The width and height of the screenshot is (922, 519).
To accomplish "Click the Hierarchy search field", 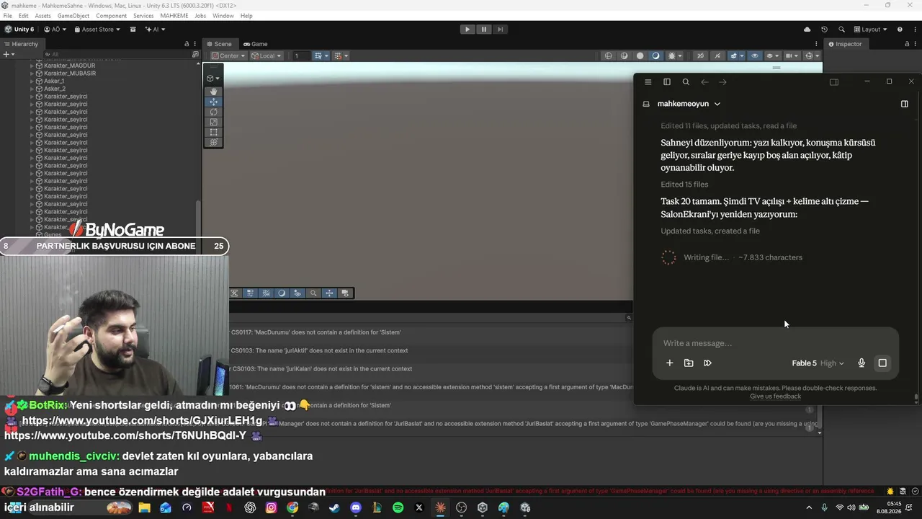I will point(118,54).
